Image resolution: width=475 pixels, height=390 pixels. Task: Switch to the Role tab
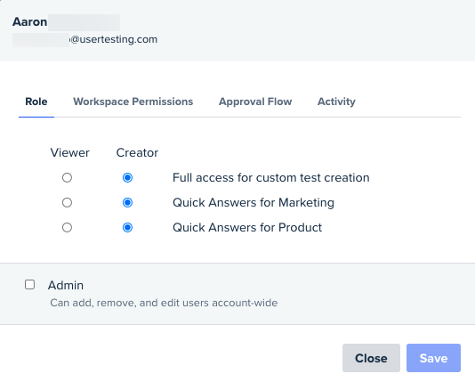point(36,102)
